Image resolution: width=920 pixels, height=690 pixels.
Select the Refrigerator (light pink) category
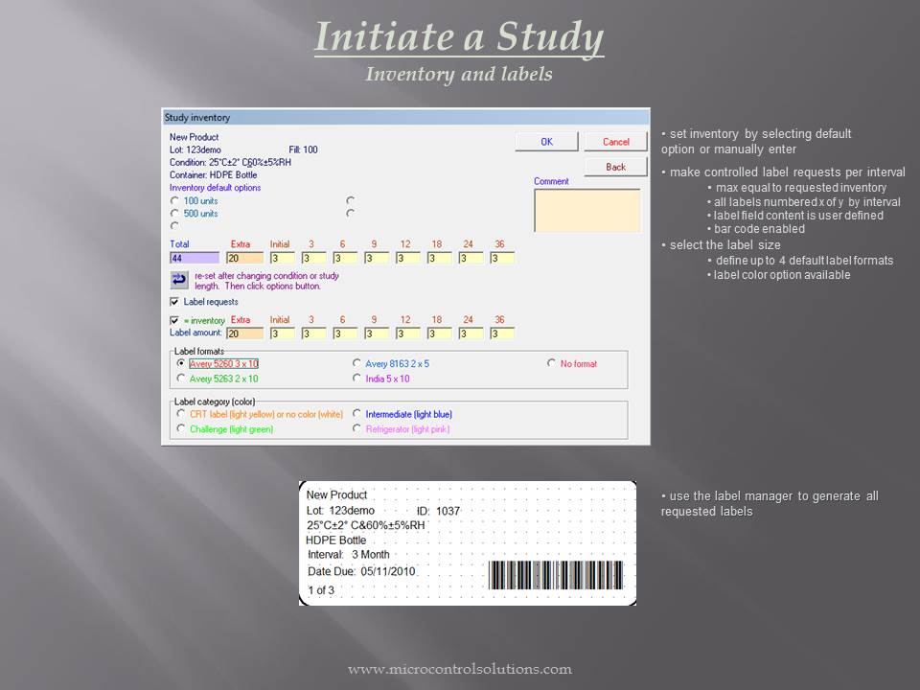358,427
